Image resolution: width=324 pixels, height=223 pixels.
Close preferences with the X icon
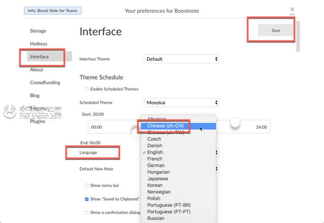[x=292, y=9]
